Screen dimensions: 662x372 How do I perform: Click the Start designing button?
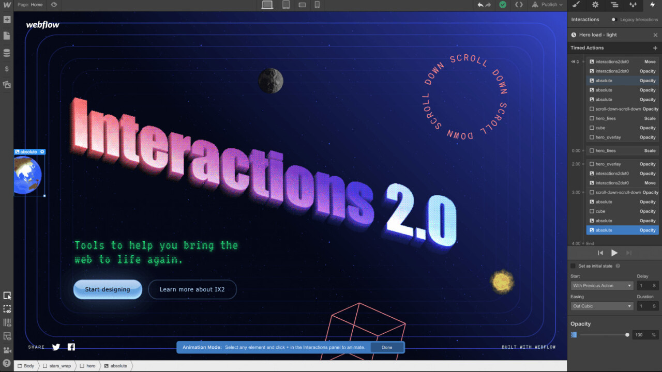[108, 289]
